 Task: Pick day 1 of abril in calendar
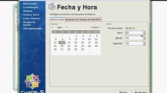76,36
